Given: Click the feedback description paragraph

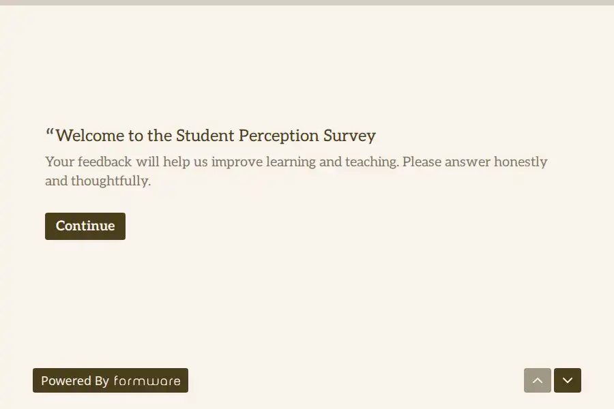Looking at the screenshot, I should [x=296, y=171].
